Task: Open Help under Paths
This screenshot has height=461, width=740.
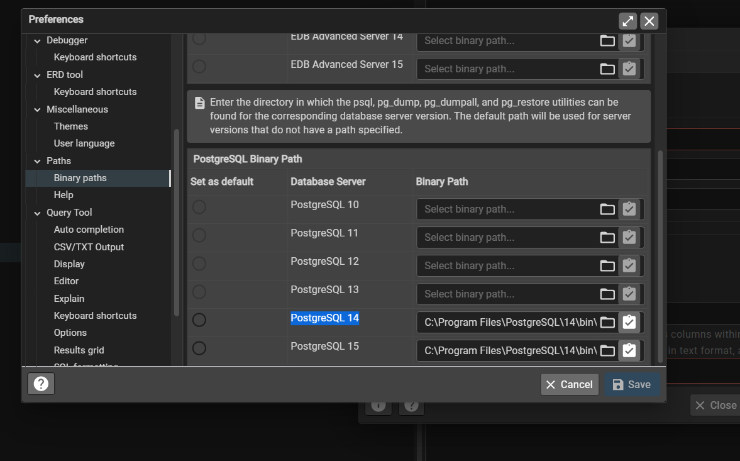Action: pos(64,195)
